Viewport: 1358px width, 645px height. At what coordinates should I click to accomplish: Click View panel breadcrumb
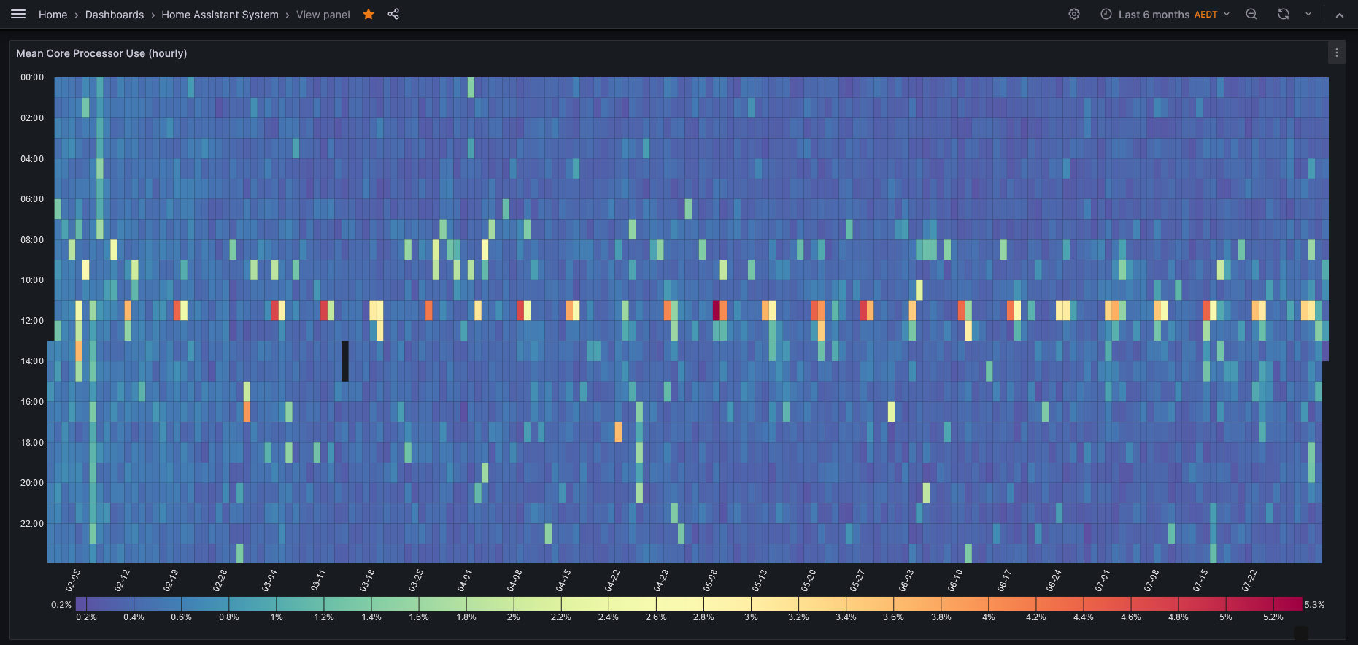pos(323,15)
